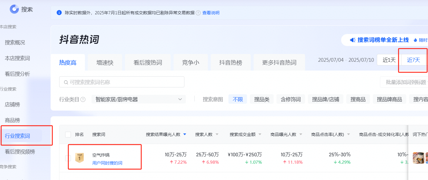Tick the select-all checkbox in table header

point(68,135)
